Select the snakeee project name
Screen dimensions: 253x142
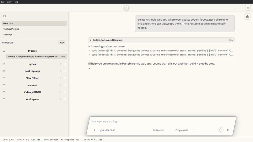pos(32,85)
